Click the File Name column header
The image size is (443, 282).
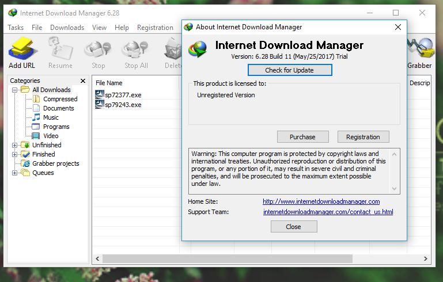point(136,83)
